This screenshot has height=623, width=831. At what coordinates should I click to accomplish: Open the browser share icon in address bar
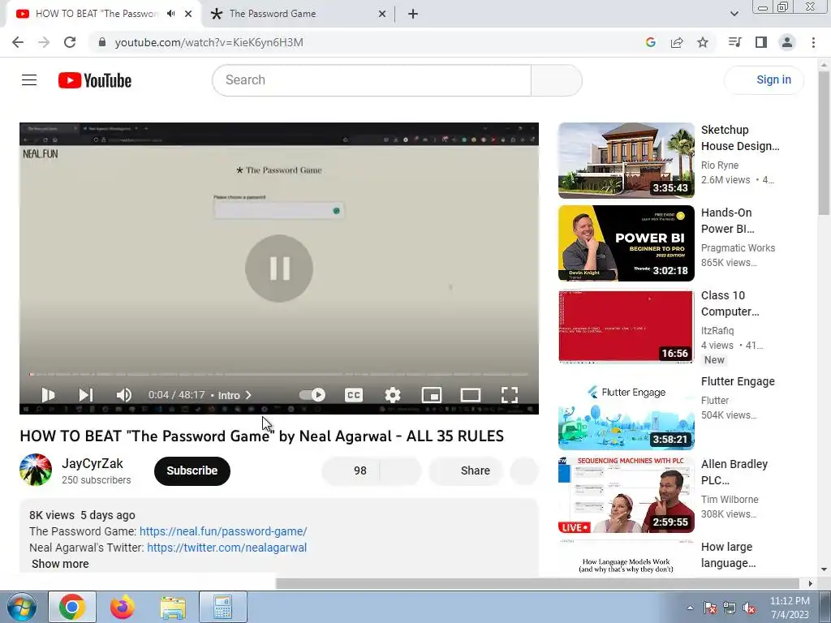677,42
